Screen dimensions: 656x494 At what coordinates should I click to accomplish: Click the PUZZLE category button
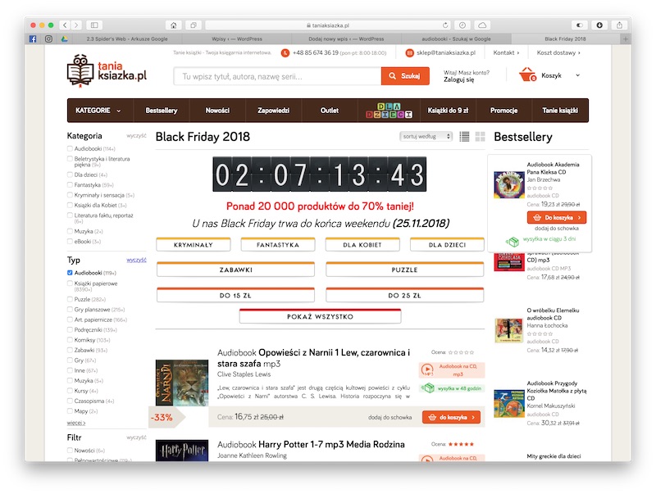(x=404, y=270)
